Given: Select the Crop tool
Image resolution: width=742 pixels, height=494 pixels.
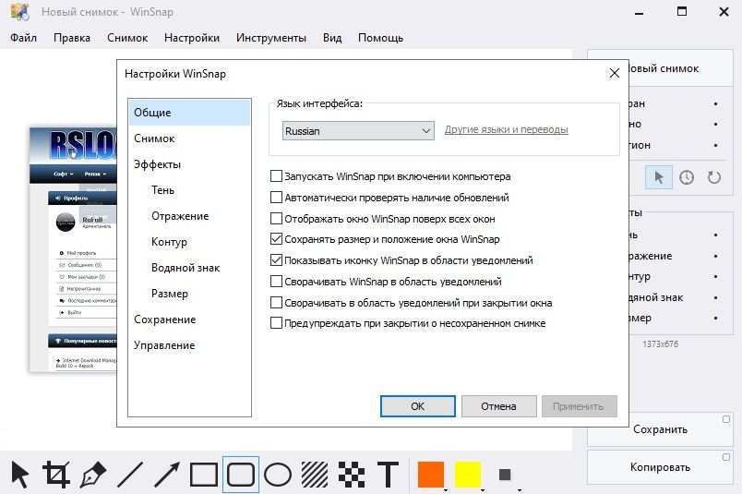Looking at the screenshot, I should (56, 474).
